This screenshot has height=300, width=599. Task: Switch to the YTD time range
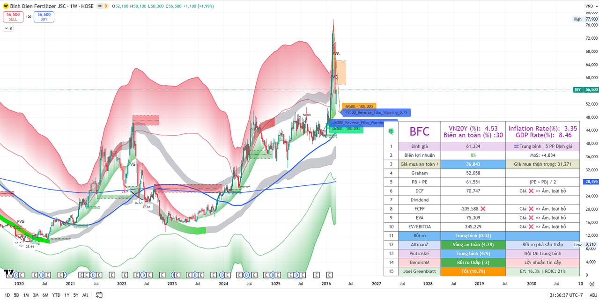[x=56, y=295]
